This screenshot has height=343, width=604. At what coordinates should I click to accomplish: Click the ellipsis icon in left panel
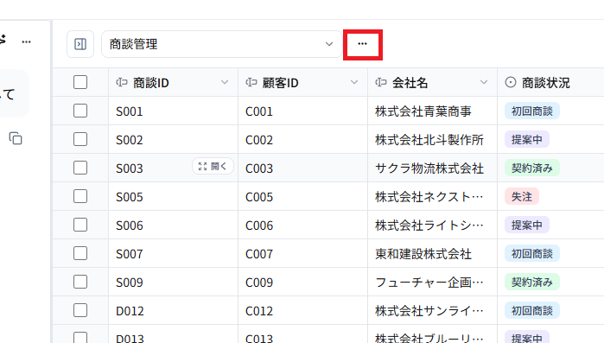pos(26,42)
